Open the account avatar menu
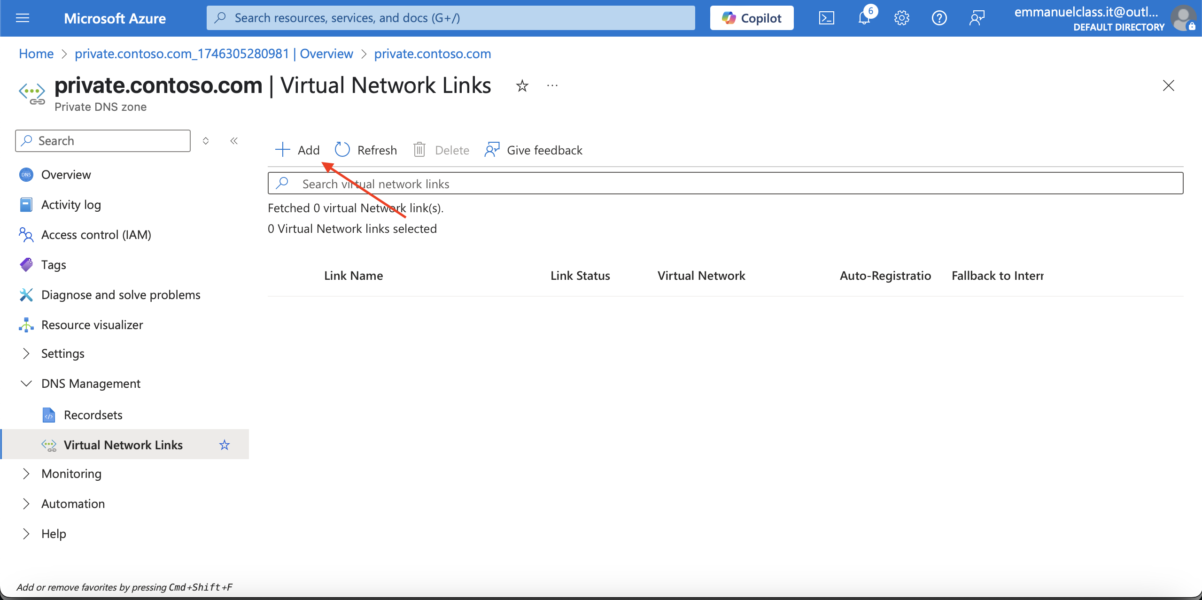Screen dimensions: 1202x600 (x=1184, y=18)
